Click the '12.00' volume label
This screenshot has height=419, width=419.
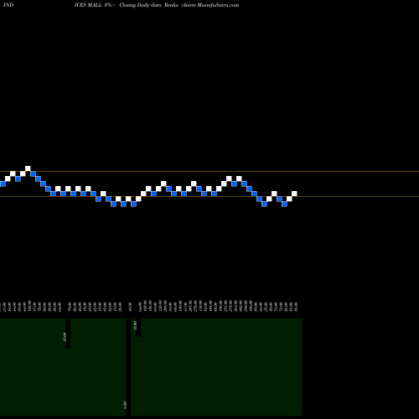click(65, 337)
